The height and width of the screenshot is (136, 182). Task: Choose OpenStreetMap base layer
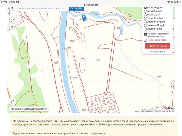tap(145, 18)
